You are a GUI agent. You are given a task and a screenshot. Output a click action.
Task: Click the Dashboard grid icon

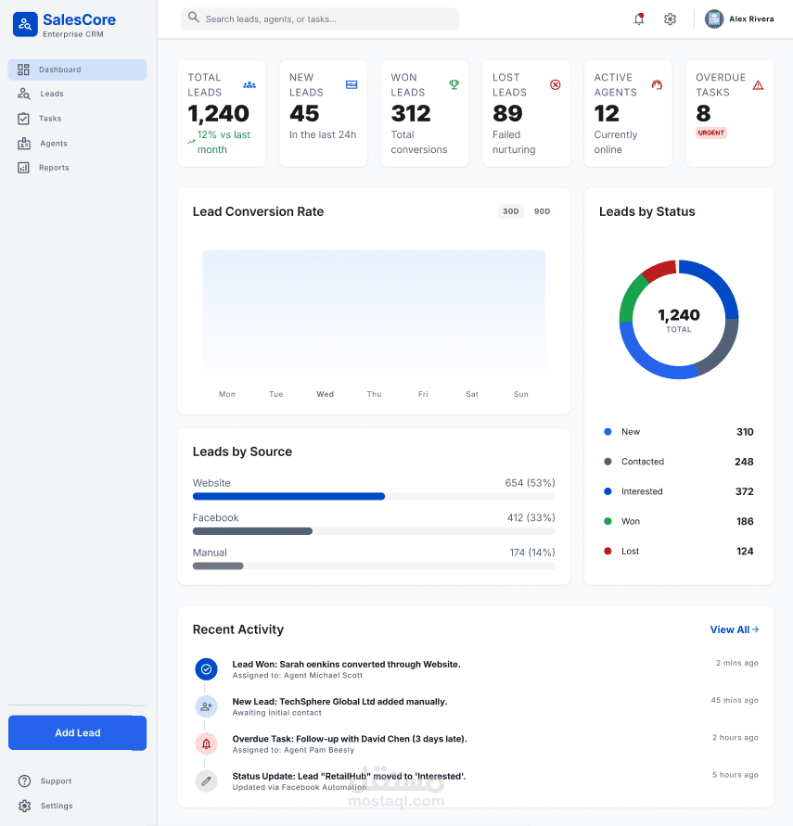23,70
